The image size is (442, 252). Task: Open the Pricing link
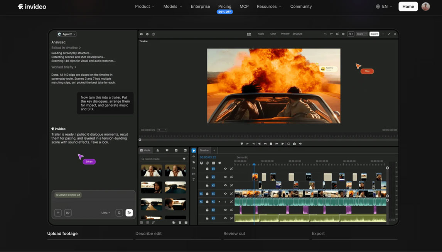pos(225,7)
